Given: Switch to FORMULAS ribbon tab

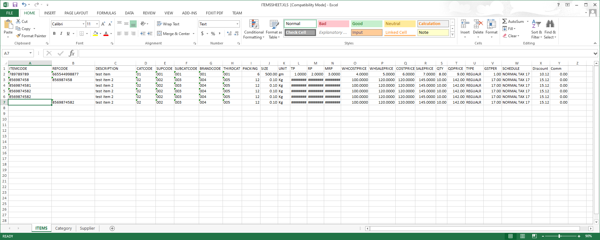Looking at the screenshot, I should pyautogui.click(x=106, y=13).
